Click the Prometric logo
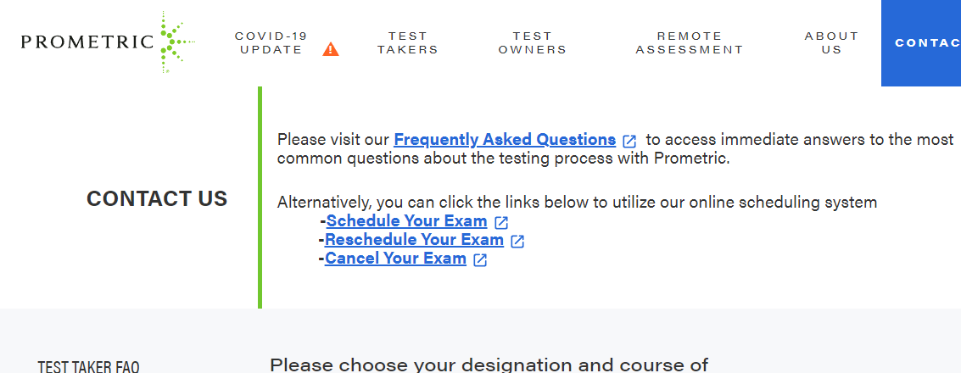 pyautogui.click(x=108, y=42)
